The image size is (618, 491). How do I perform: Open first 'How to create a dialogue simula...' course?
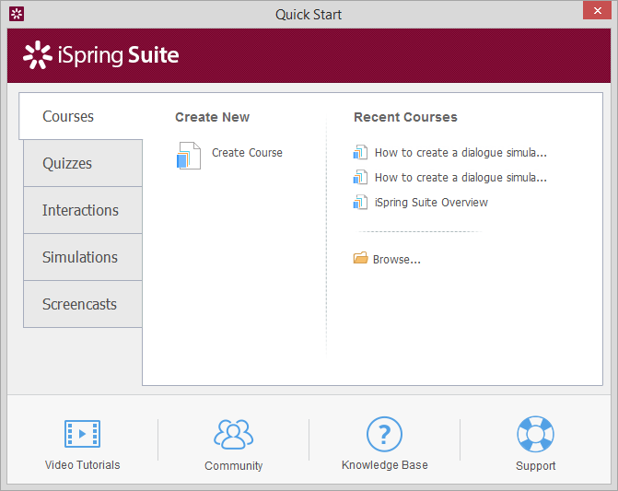pos(461,153)
